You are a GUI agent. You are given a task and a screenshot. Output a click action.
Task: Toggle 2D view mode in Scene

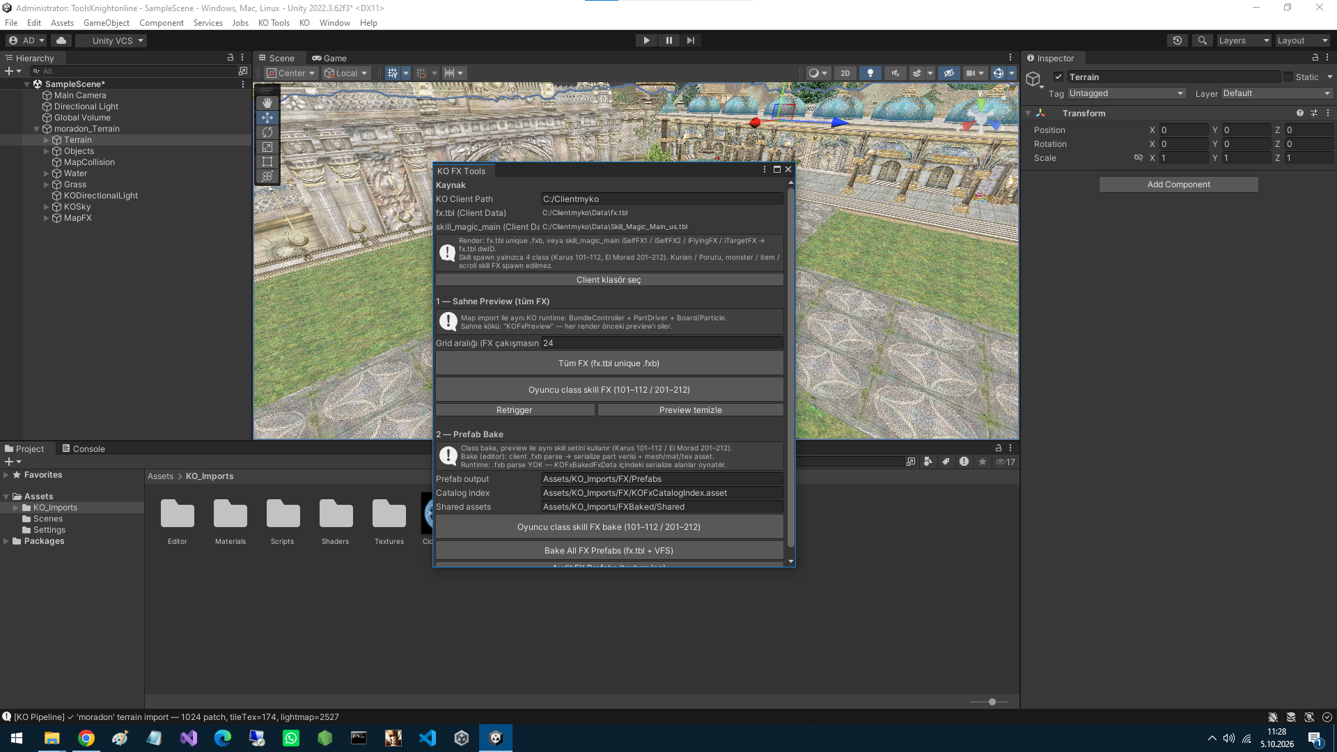coord(845,73)
